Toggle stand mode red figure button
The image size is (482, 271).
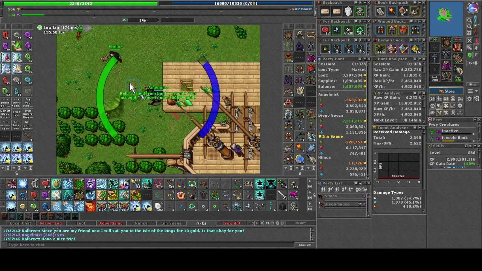click(x=476, y=40)
